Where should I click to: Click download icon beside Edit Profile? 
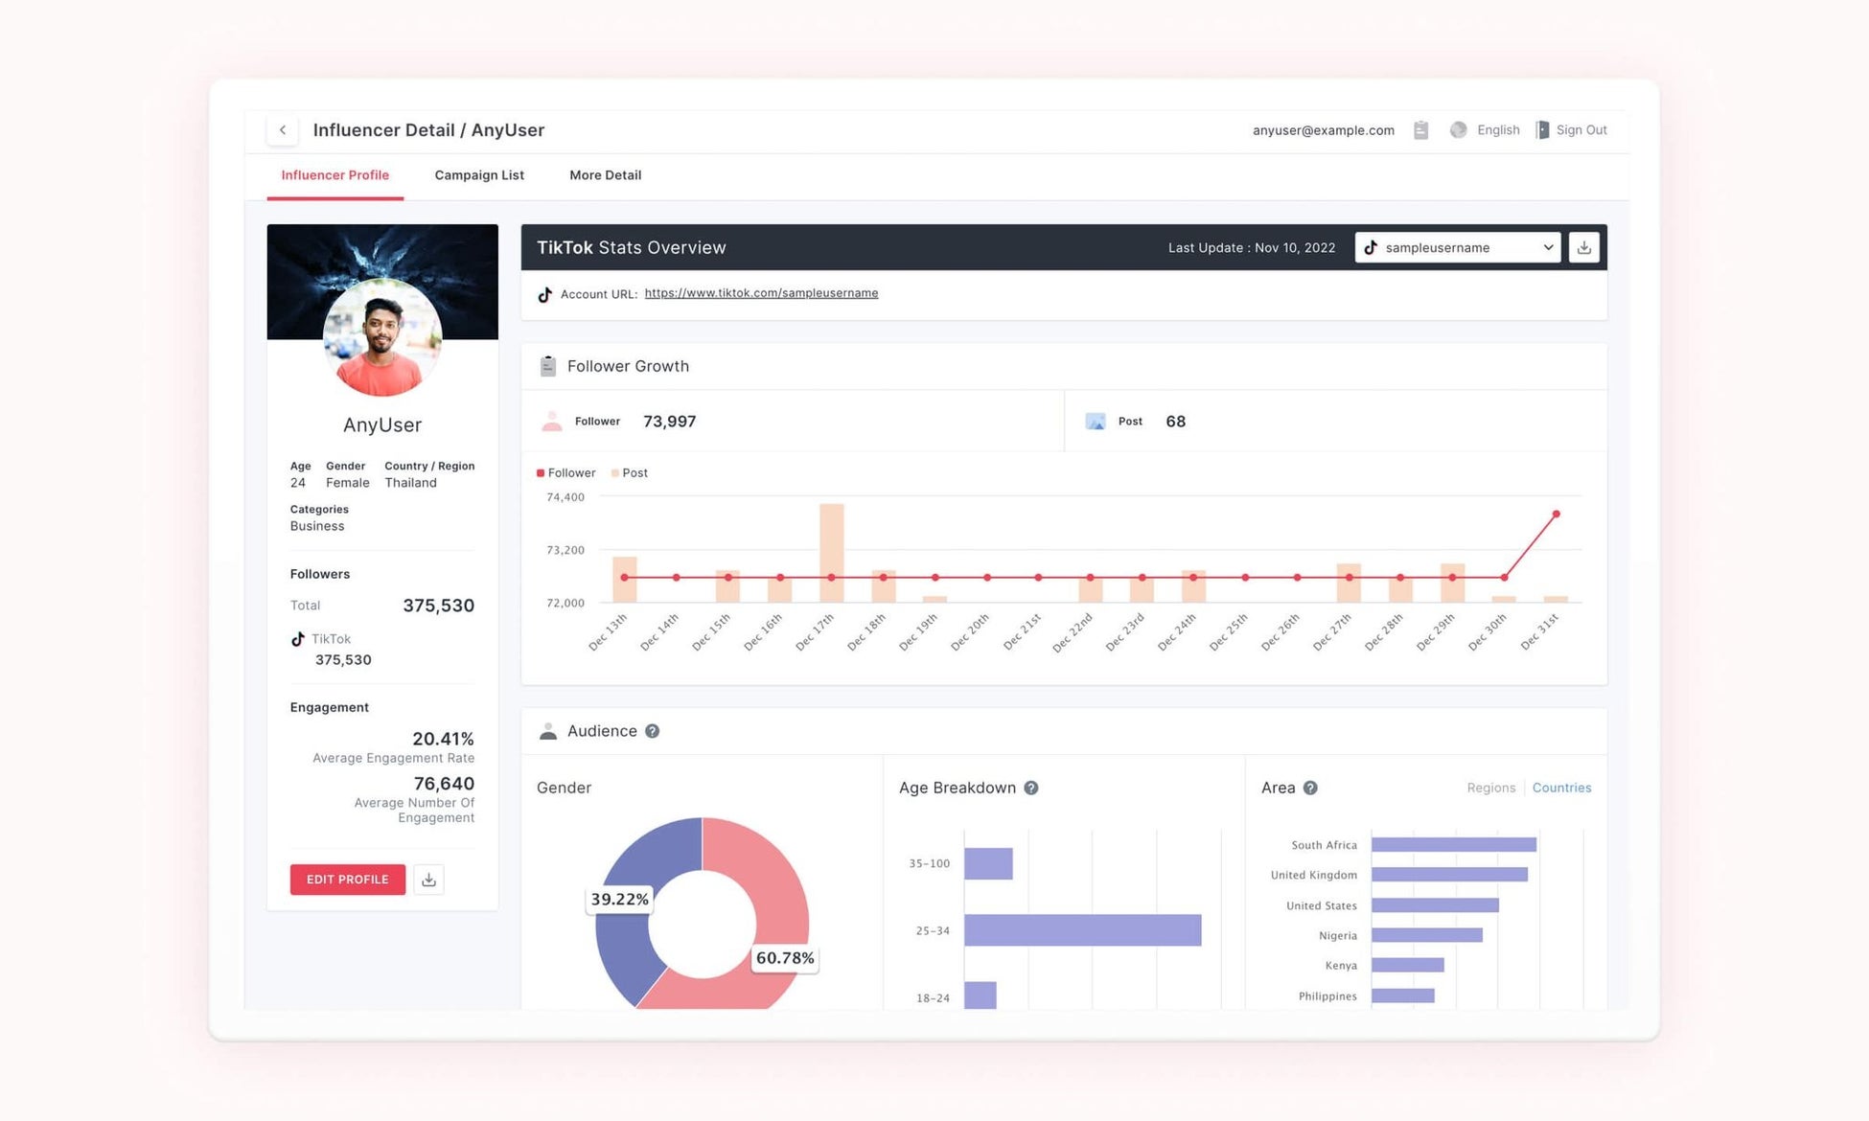click(x=428, y=880)
